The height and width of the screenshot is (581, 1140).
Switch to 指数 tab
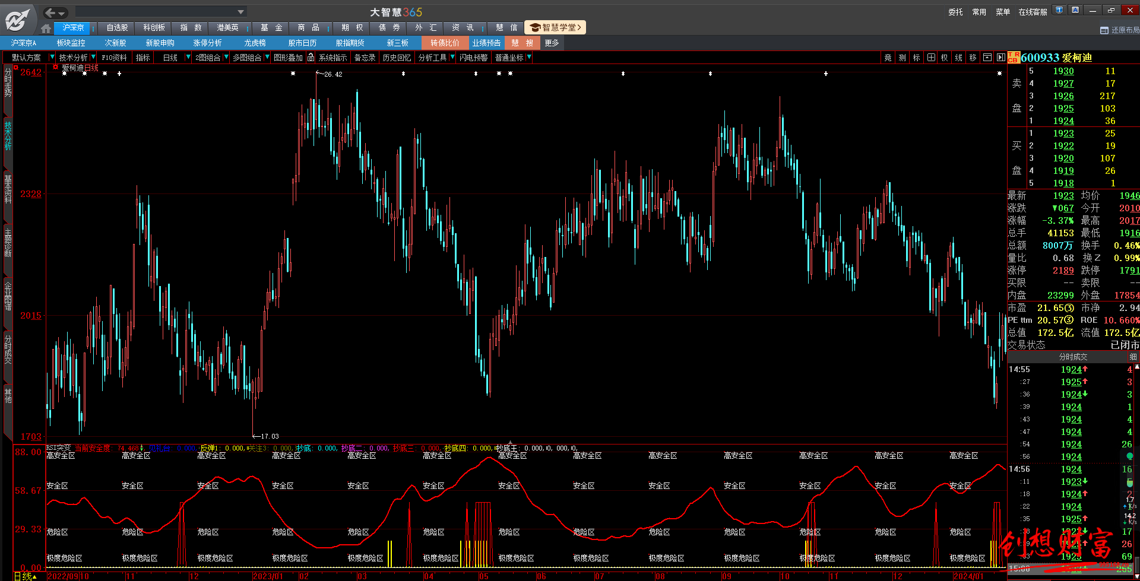coord(191,28)
